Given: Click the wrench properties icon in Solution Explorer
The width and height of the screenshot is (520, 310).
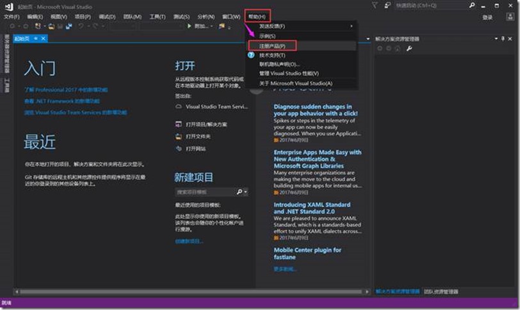Looking at the screenshot, I should pos(409,49).
